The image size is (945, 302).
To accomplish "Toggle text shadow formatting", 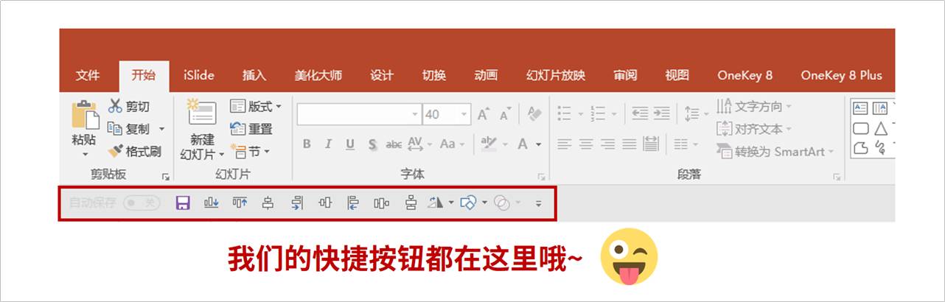I will [372, 144].
